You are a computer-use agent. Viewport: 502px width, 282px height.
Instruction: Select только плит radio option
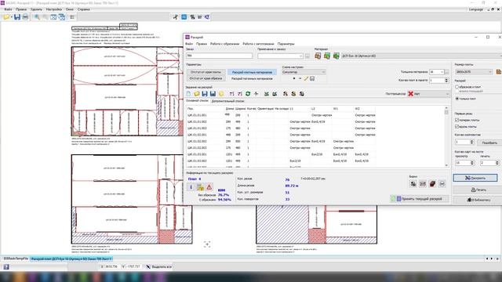pyautogui.click(x=457, y=99)
